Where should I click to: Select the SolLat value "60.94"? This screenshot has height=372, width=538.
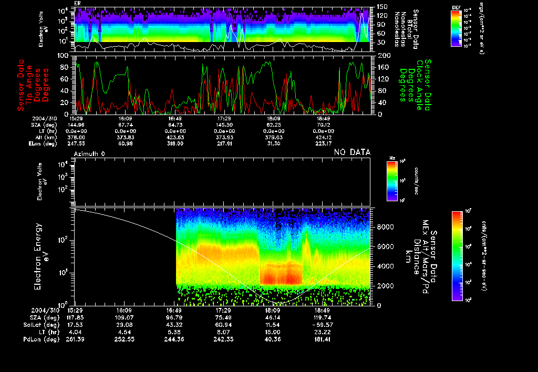pos(224,325)
